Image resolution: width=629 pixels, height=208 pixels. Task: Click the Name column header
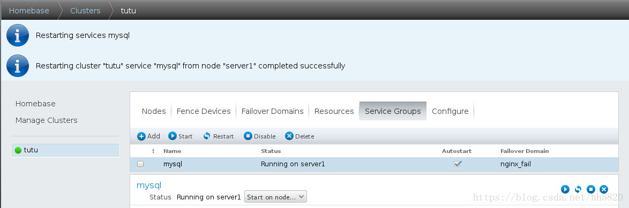click(173, 151)
